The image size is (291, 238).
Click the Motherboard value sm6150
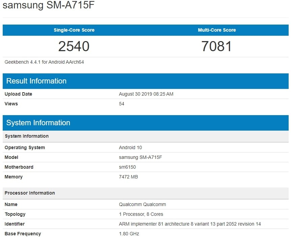127,167
